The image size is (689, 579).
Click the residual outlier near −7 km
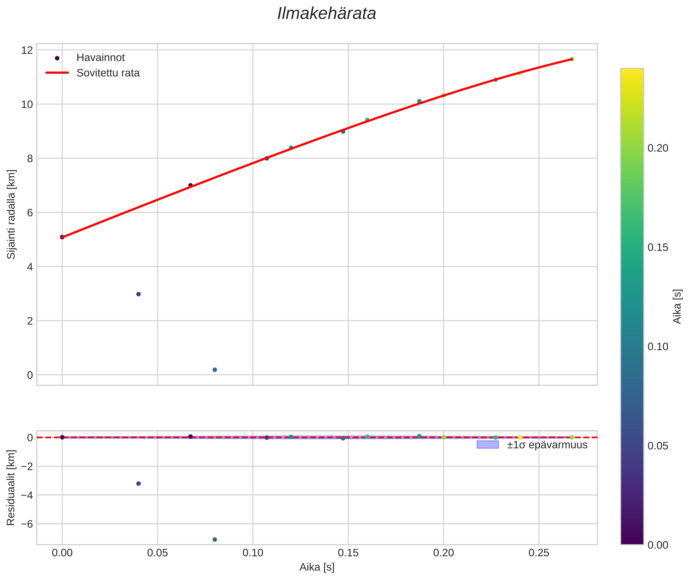[x=215, y=540]
